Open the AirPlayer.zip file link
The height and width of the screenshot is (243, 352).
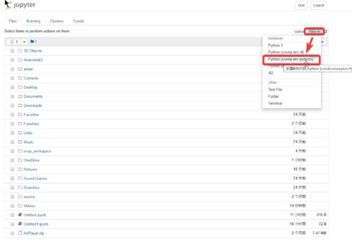tap(34, 233)
